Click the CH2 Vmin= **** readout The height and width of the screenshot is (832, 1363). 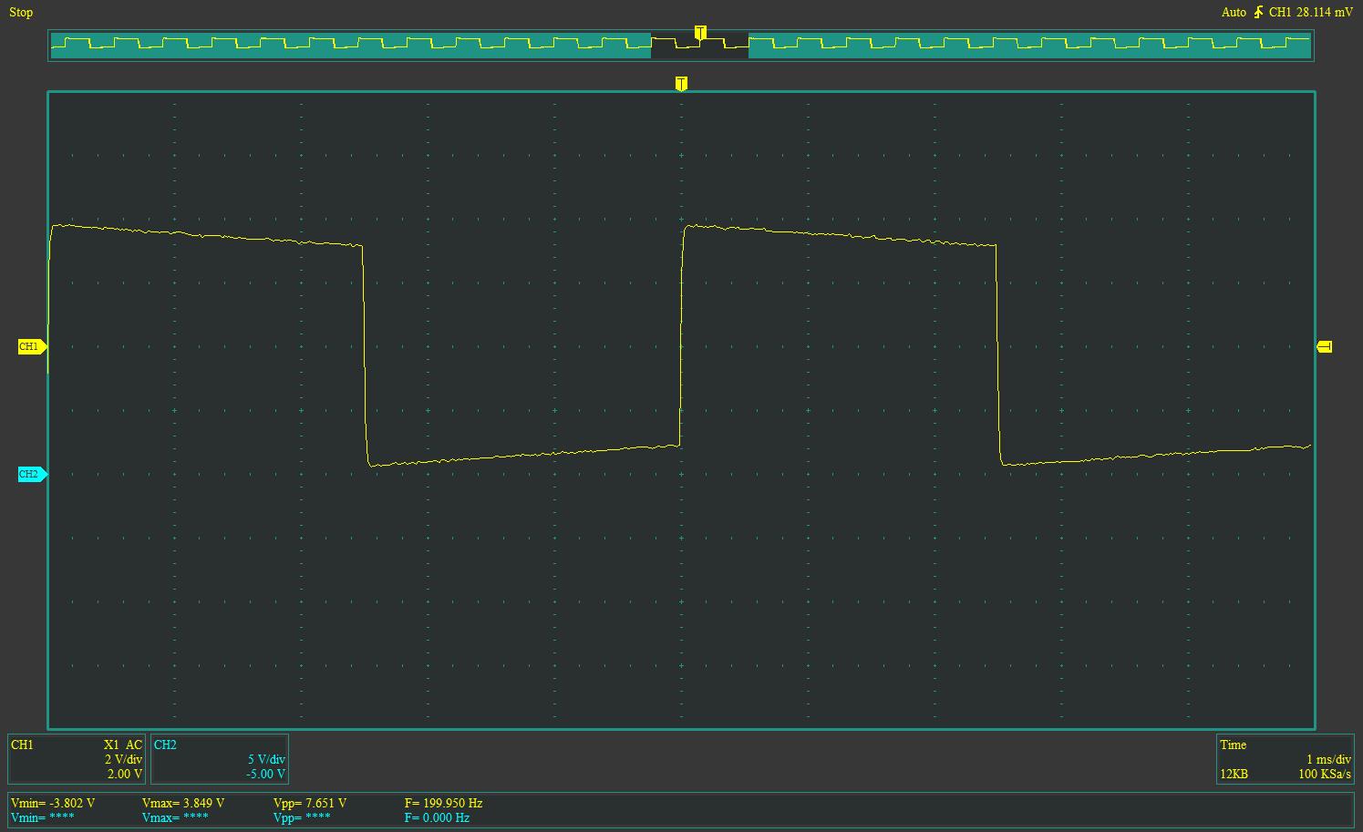42,817
